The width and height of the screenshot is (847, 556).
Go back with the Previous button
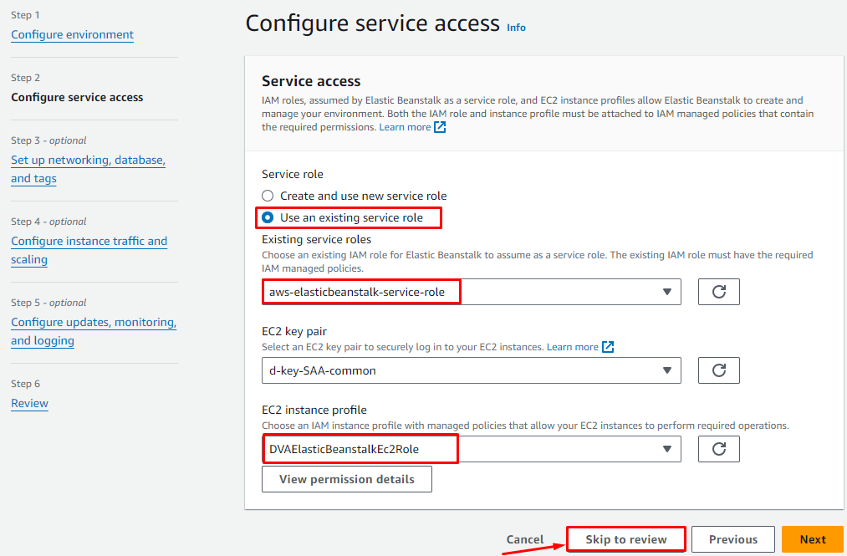coord(732,539)
